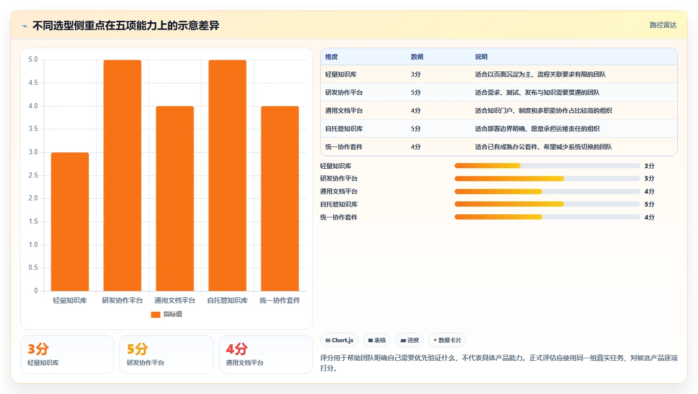Click the 路径雷达 label in header
Viewport: 698px width, 394px height.
(663, 25)
